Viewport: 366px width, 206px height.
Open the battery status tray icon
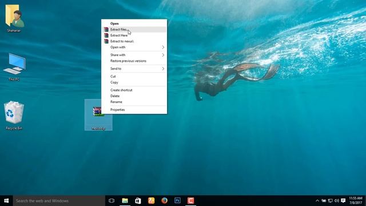(x=324, y=201)
